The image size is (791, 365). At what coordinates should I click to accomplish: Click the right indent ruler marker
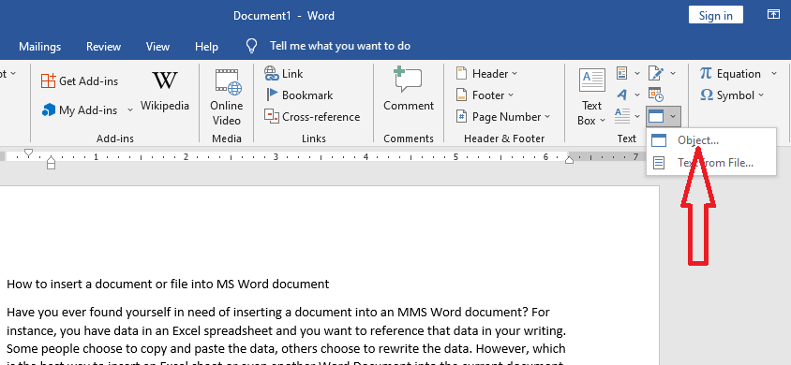tap(569, 160)
